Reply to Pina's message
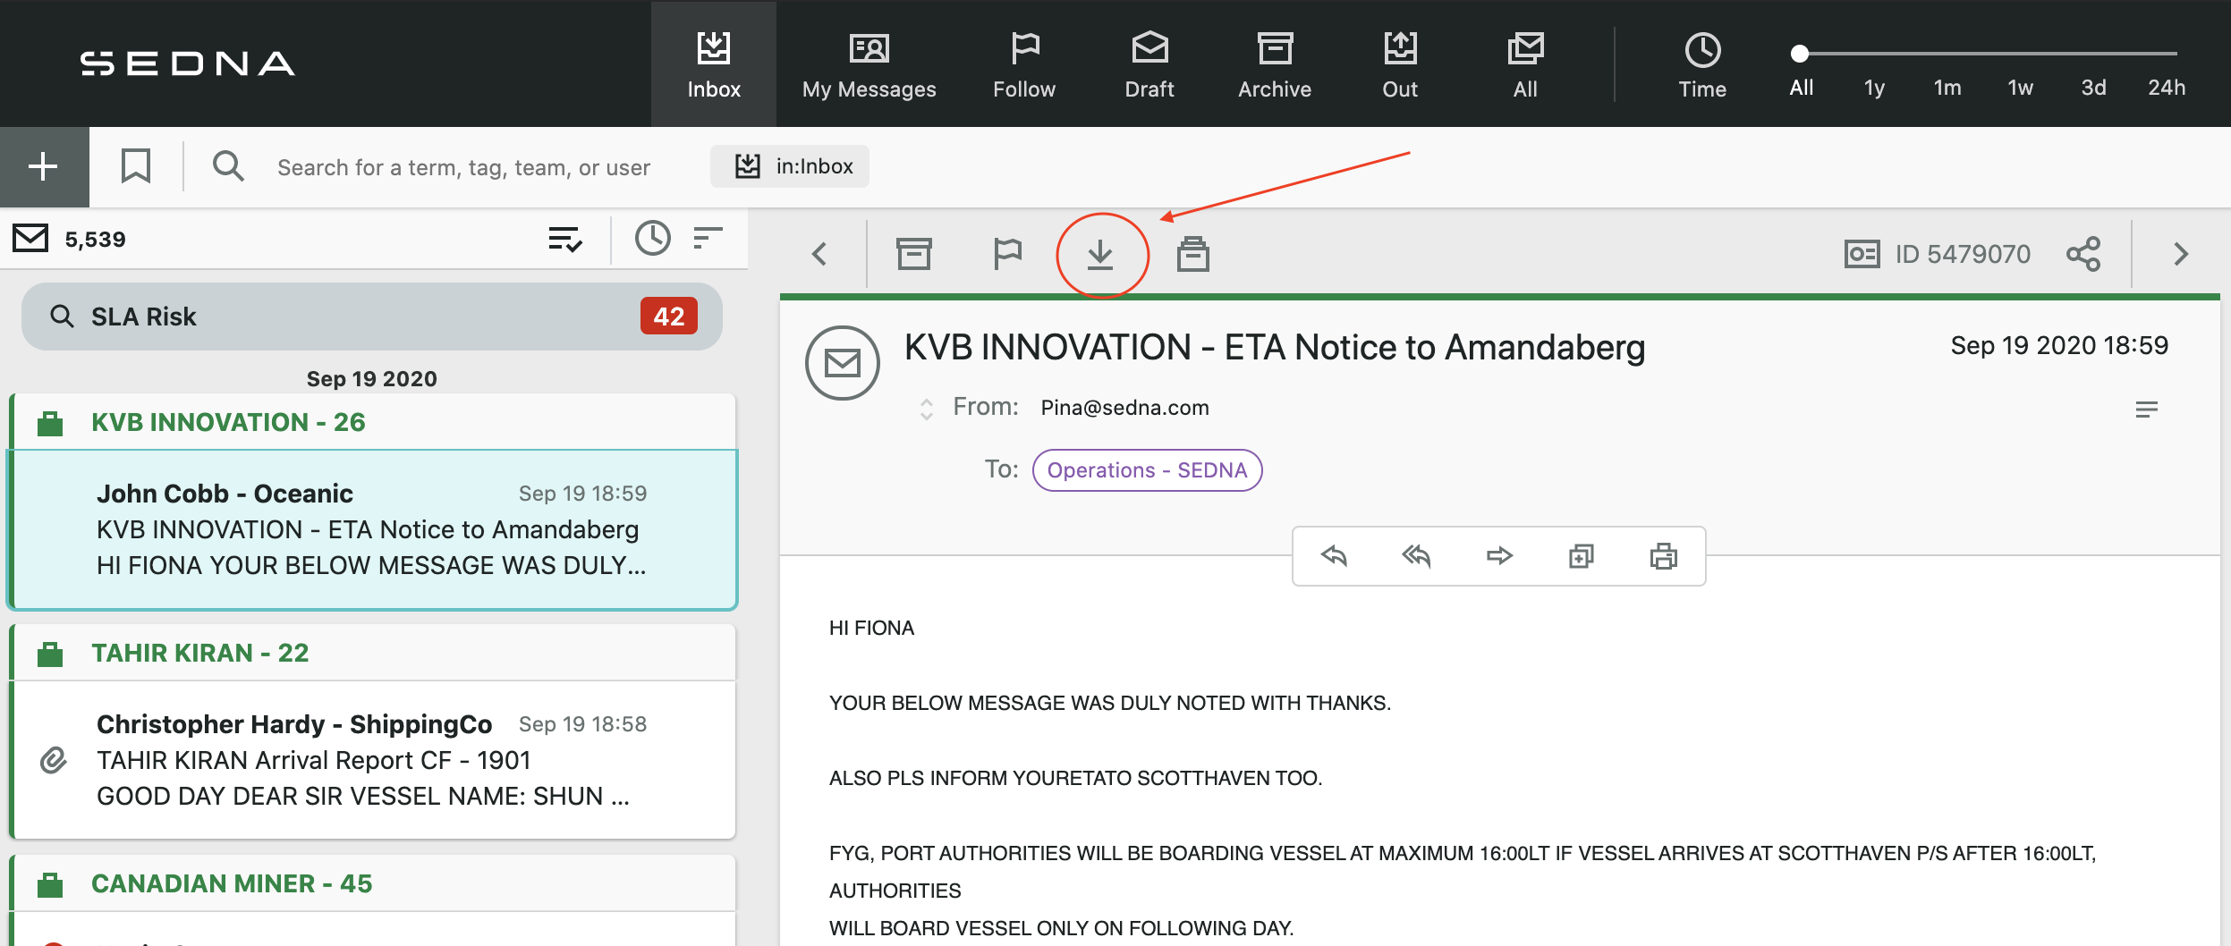Image resolution: width=2231 pixels, height=946 pixels. pyautogui.click(x=1333, y=555)
